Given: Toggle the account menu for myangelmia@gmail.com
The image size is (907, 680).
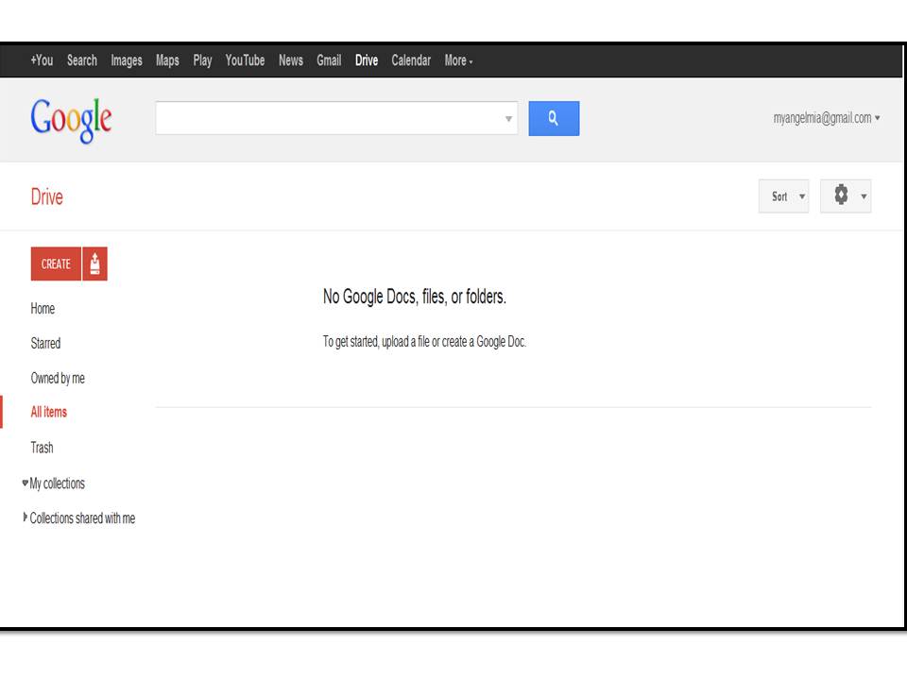Looking at the screenshot, I should [x=823, y=118].
